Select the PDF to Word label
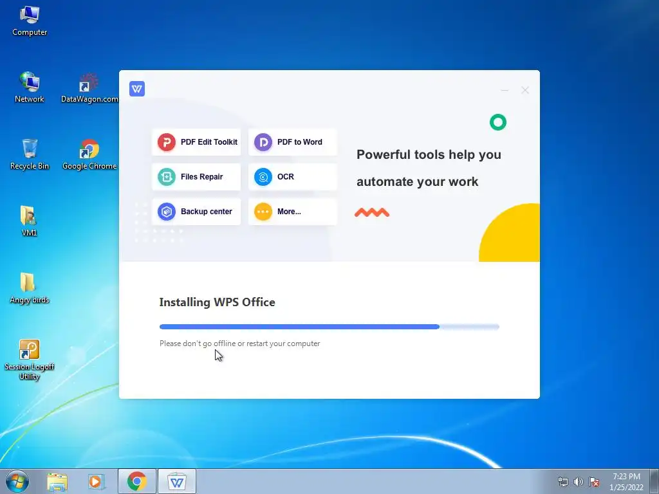 (x=300, y=142)
